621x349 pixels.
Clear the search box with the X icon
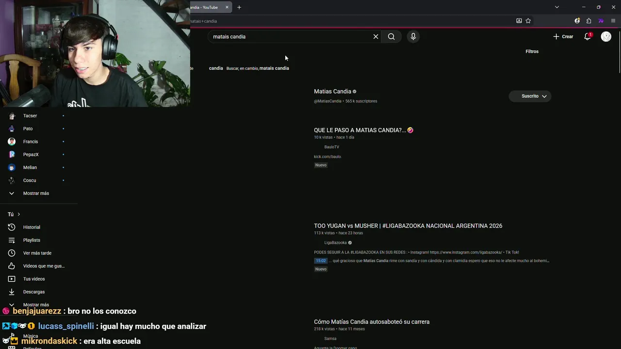coord(376,36)
